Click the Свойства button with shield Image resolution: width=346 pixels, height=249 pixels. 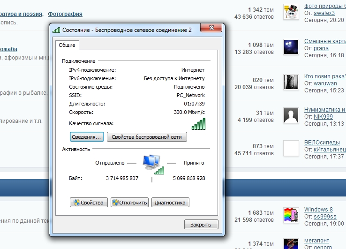89,203
